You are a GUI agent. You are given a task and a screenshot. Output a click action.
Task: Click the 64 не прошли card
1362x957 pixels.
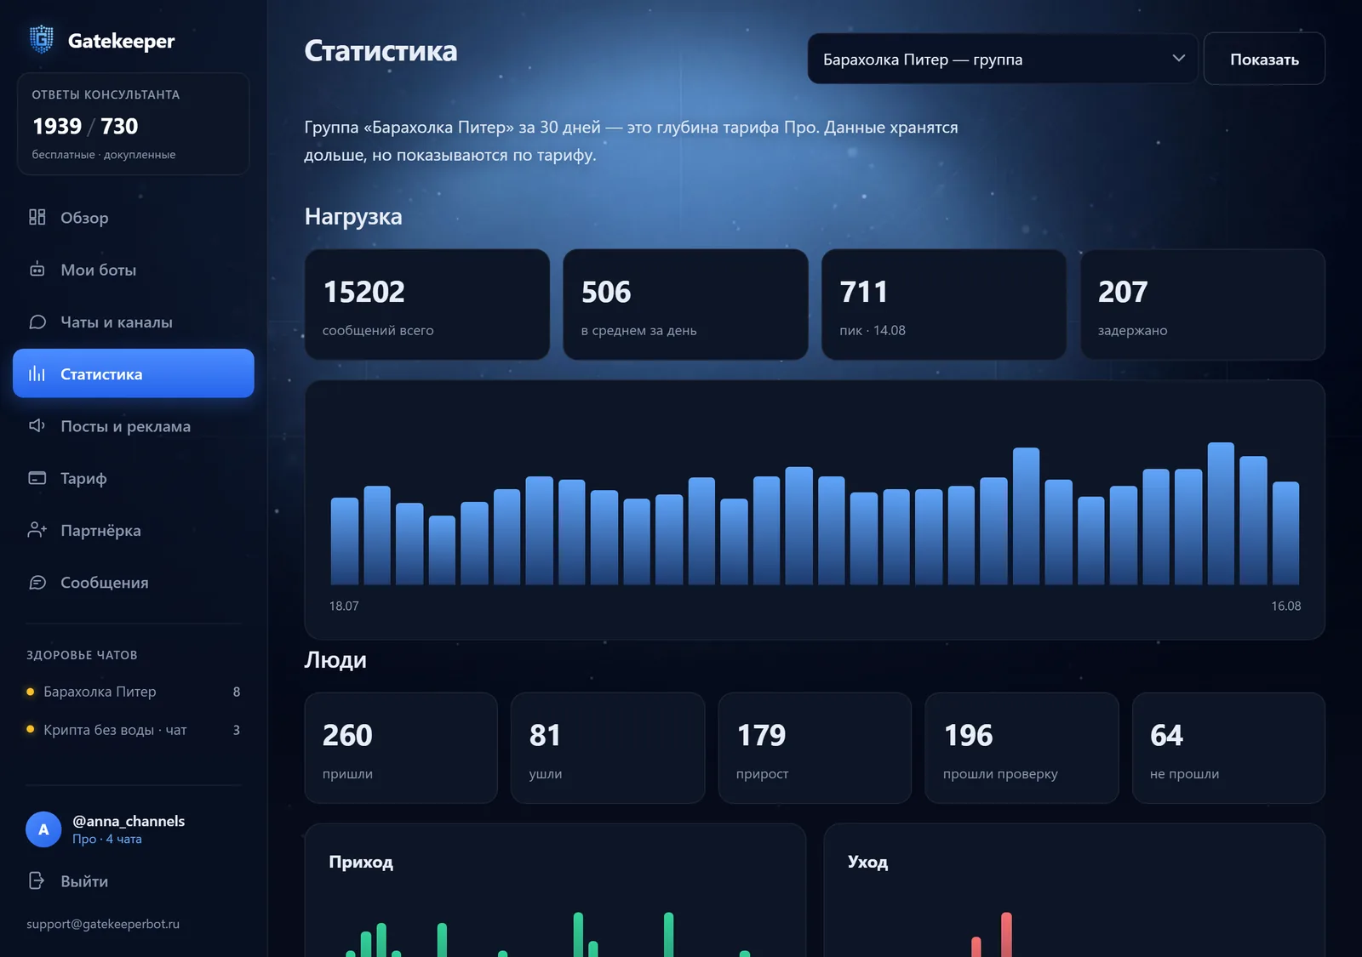tap(1228, 748)
